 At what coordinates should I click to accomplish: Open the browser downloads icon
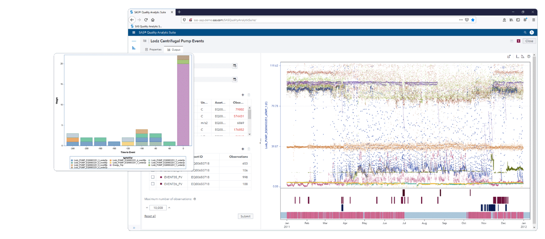click(504, 20)
